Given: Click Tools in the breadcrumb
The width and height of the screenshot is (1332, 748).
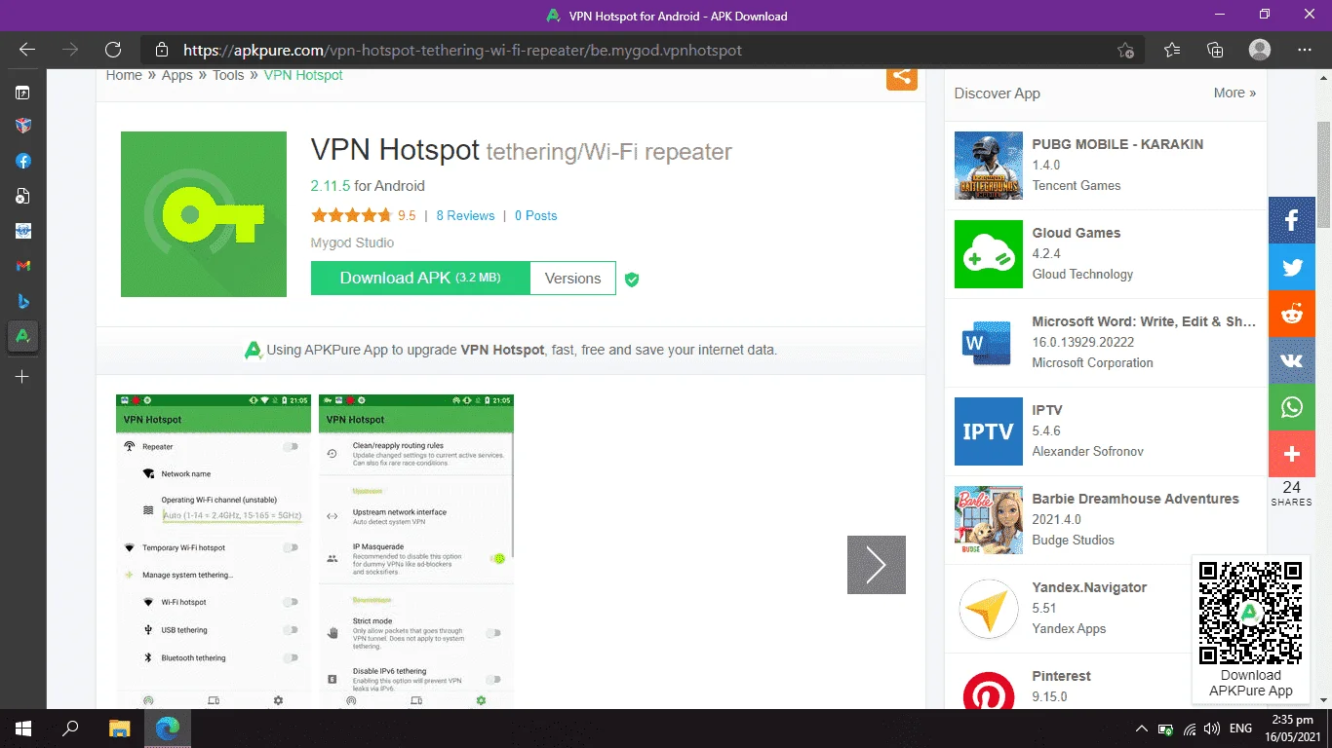Looking at the screenshot, I should click(x=228, y=75).
